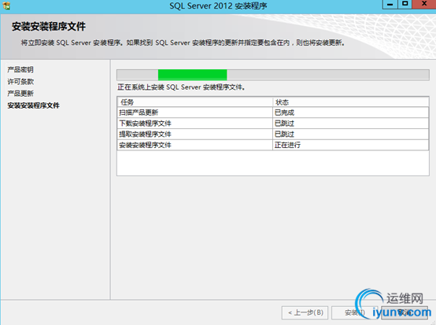The height and width of the screenshot is (325, 436).
Task: Click the 安装安装程序文件 page heading
Action: point(48,27)
